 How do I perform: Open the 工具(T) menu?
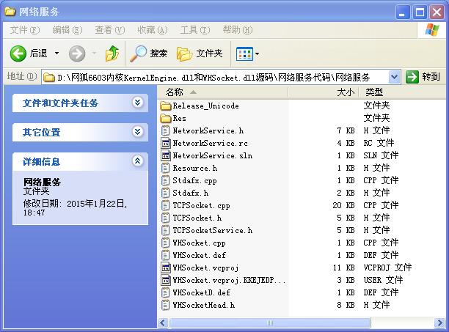tap(195, 30)
